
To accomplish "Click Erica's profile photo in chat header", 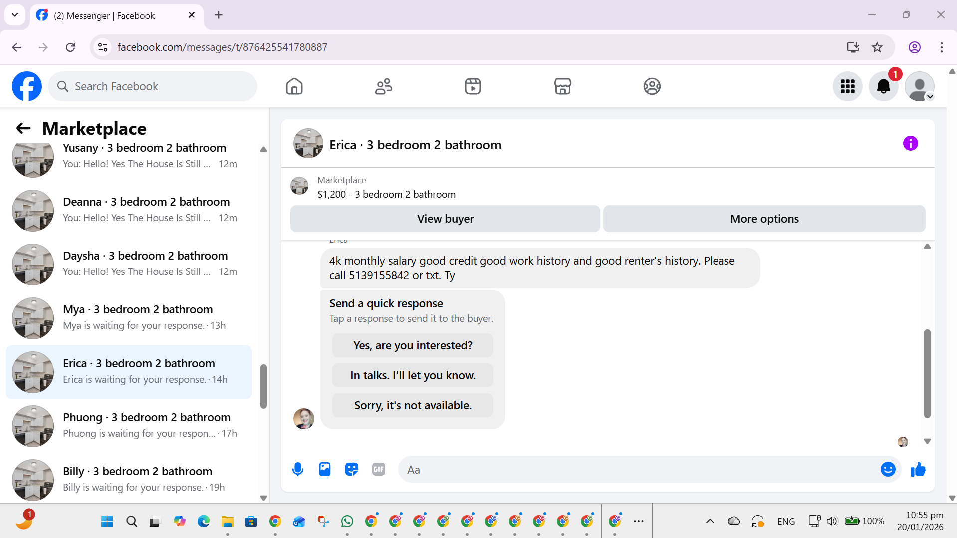I will click(x=308, y=144).
